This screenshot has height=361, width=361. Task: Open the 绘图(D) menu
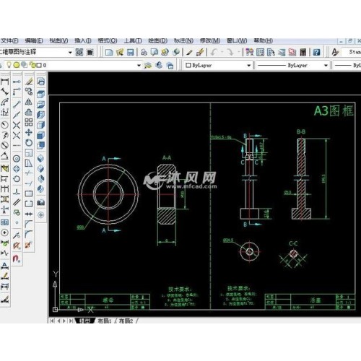point(158,40)
